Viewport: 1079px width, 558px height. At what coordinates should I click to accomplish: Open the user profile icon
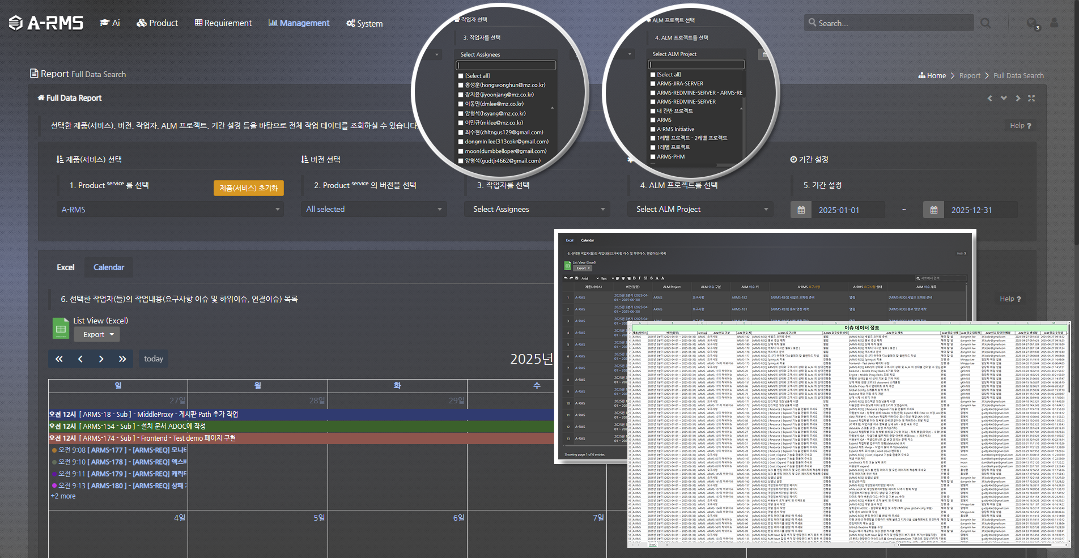click(x=1054, y=23)
